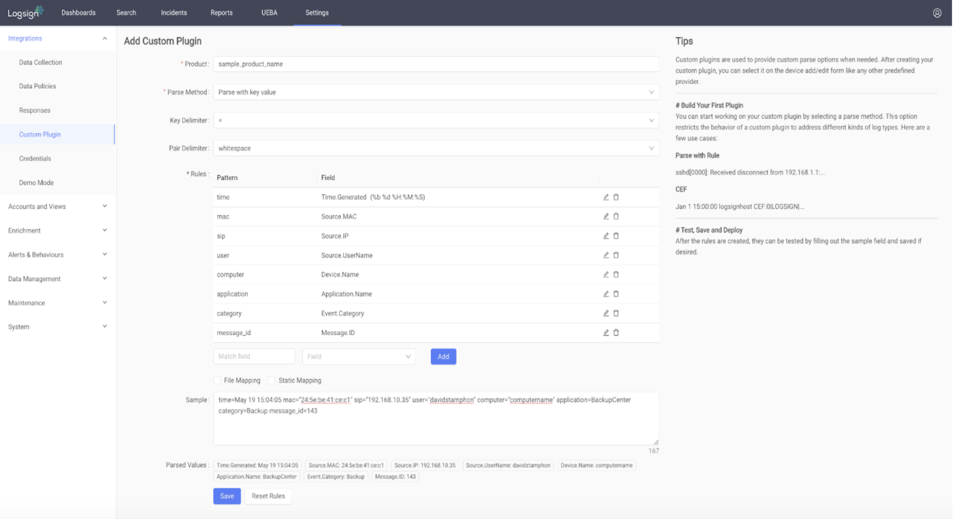Edit the mac rule pencil icon
This screenshot has height=519, width=954.
click(606, 216)
